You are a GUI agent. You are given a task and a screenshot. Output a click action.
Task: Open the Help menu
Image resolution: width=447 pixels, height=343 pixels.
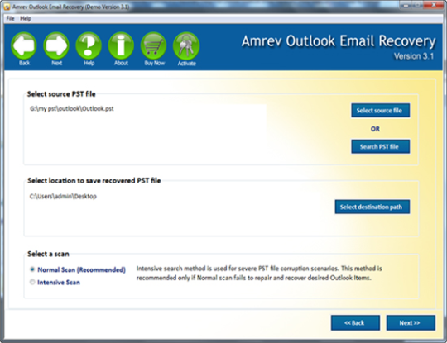coord(26,18)
